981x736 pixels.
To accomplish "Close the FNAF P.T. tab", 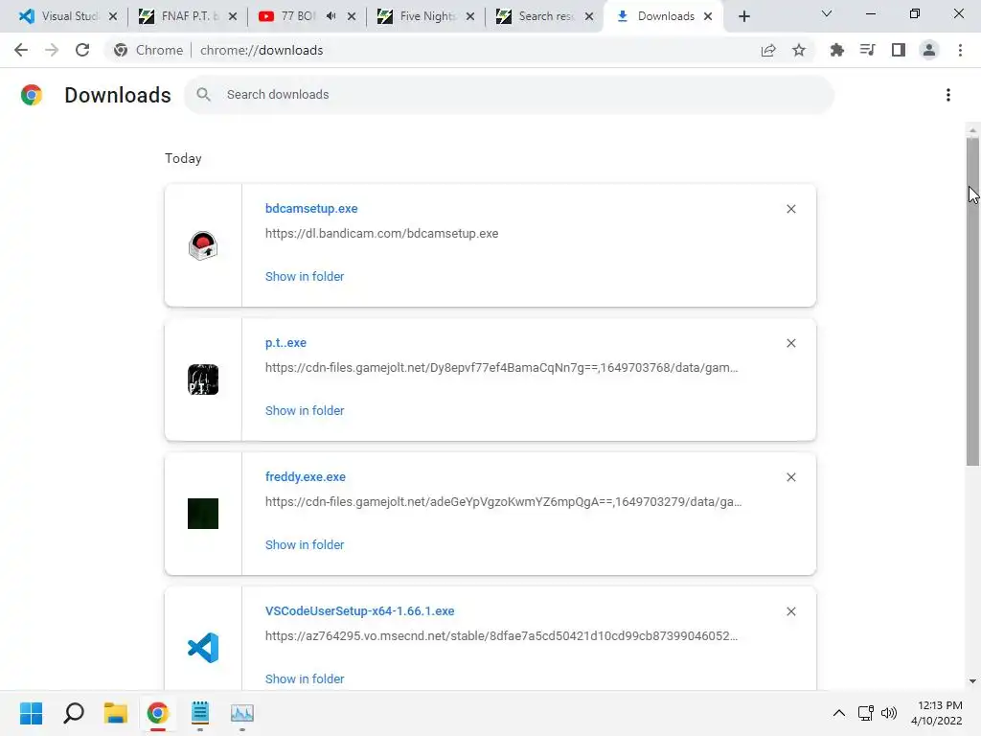I will click(x=233, y=16).
